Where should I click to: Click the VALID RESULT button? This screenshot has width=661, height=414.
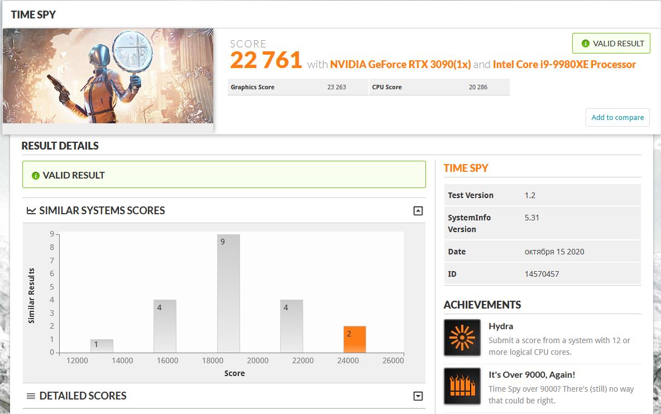point(611,43)
